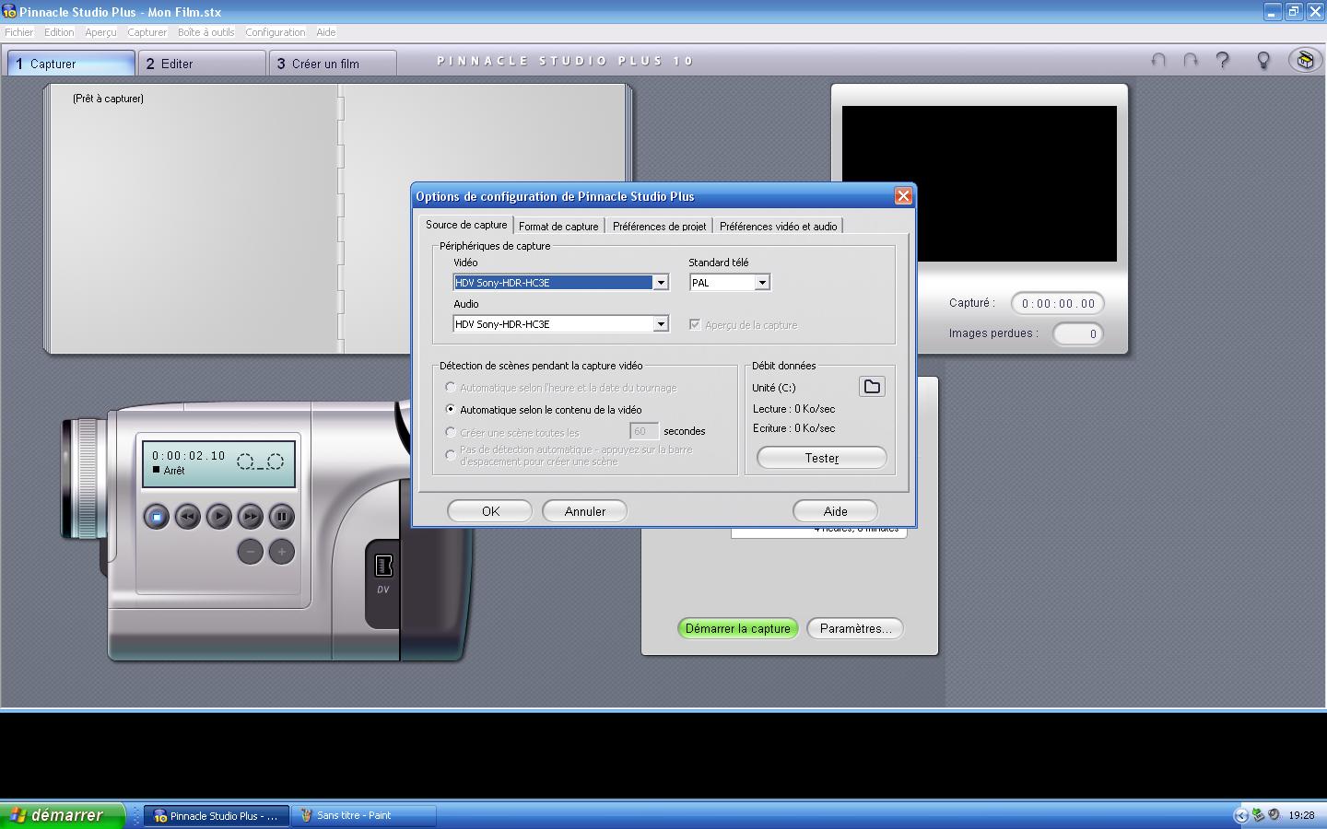Close the configuration options dialog
The height and width of the screenshot is (829, 1327).
click(903, 196)
